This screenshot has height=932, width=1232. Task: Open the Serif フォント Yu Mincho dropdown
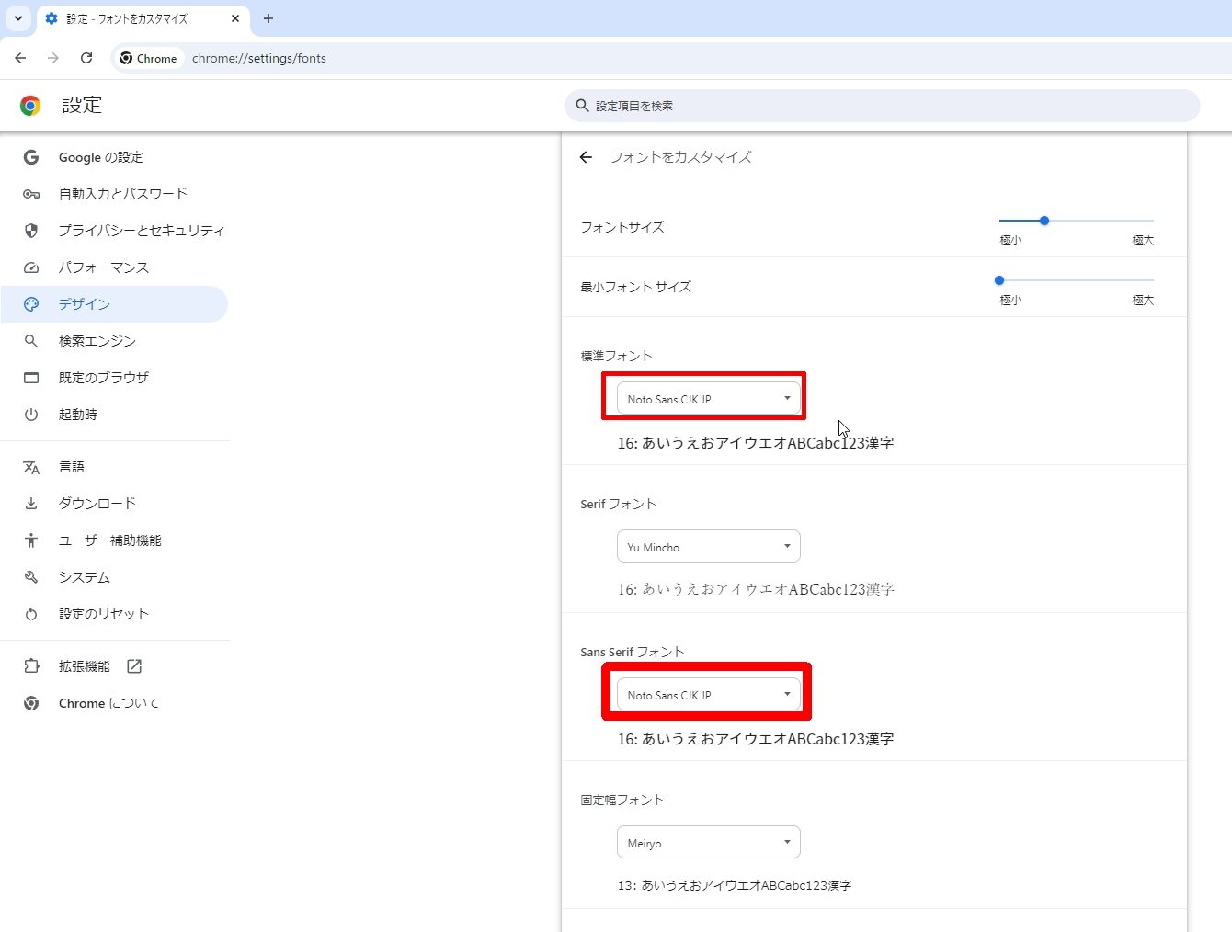(708, 546)
